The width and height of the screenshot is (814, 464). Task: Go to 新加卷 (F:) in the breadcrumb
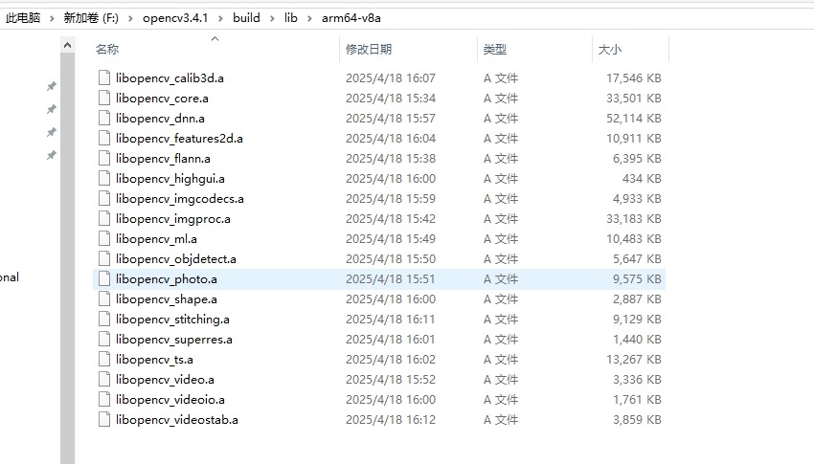(91, 17)
